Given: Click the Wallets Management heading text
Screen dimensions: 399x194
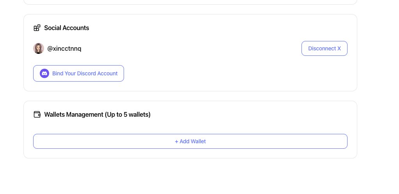Looking at the screenshot, I should click(x=73, y=115).
